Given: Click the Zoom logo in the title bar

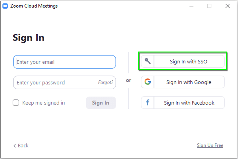Looking at the screenshot, I should (x=5, y=6).
